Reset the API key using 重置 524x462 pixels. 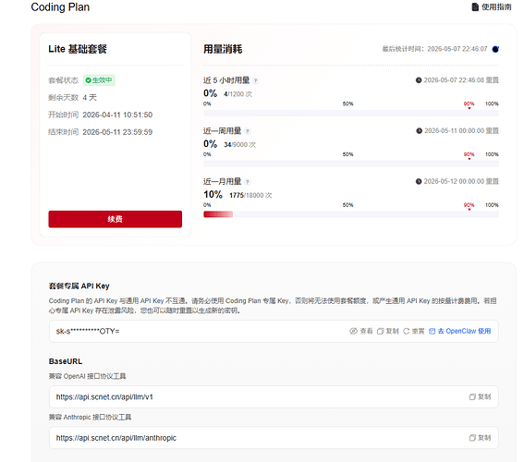click(x=414, y=331)
